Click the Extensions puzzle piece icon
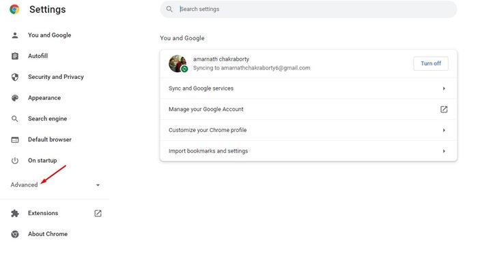Image resolution: width=478 pixels, height=262 pixels. [14, 214]
